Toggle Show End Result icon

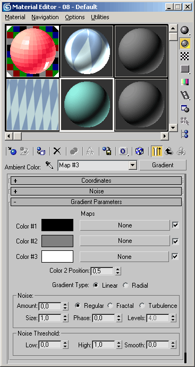coord(157,151)
